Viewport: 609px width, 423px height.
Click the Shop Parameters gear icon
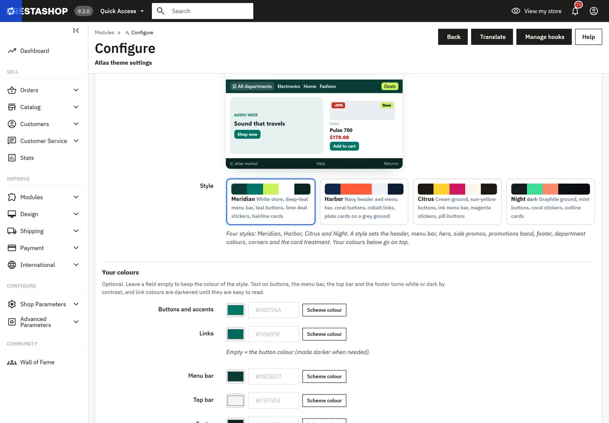12,304
